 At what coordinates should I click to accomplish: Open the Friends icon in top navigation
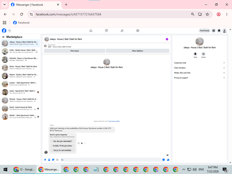122,31
